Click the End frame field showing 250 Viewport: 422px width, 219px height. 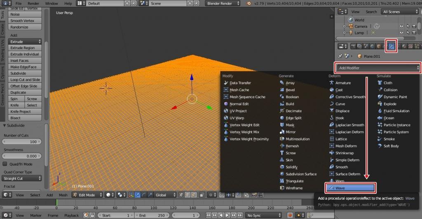[x=152, y=215]
